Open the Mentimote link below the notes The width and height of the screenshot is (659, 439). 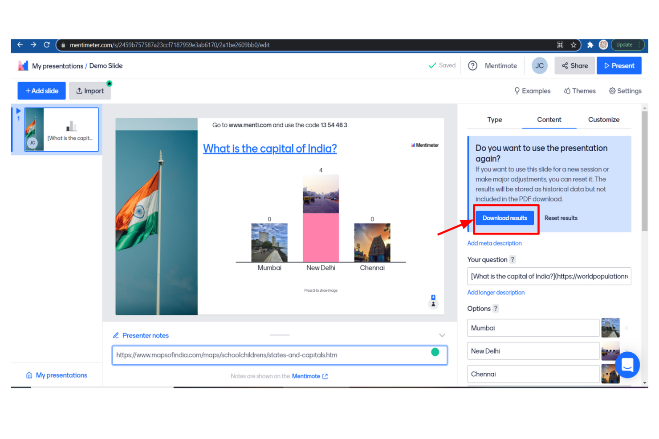310,376
